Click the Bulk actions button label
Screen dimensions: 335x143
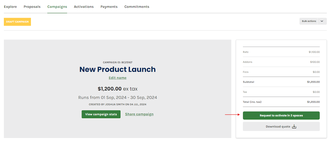309,21
